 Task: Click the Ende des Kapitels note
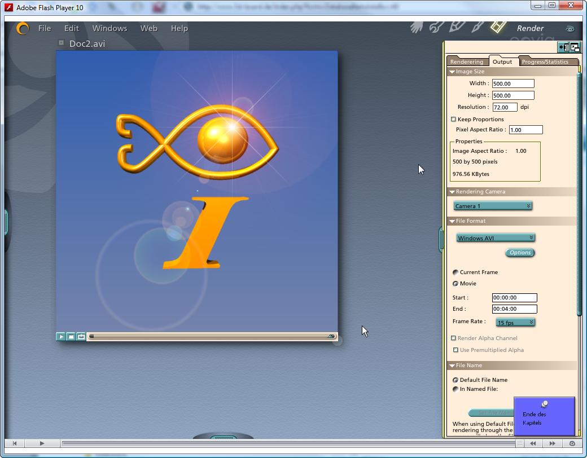coord(544,416)
